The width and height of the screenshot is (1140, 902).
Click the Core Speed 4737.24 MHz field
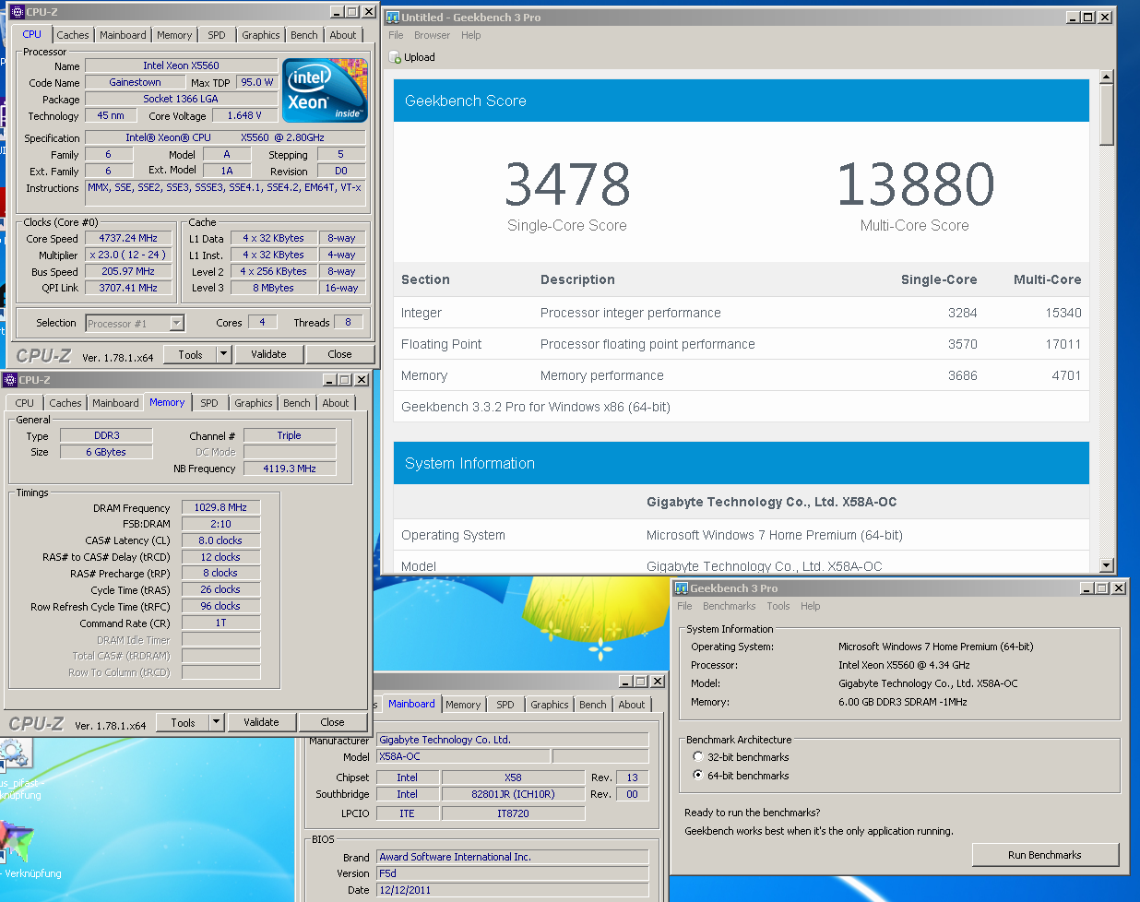128,238
